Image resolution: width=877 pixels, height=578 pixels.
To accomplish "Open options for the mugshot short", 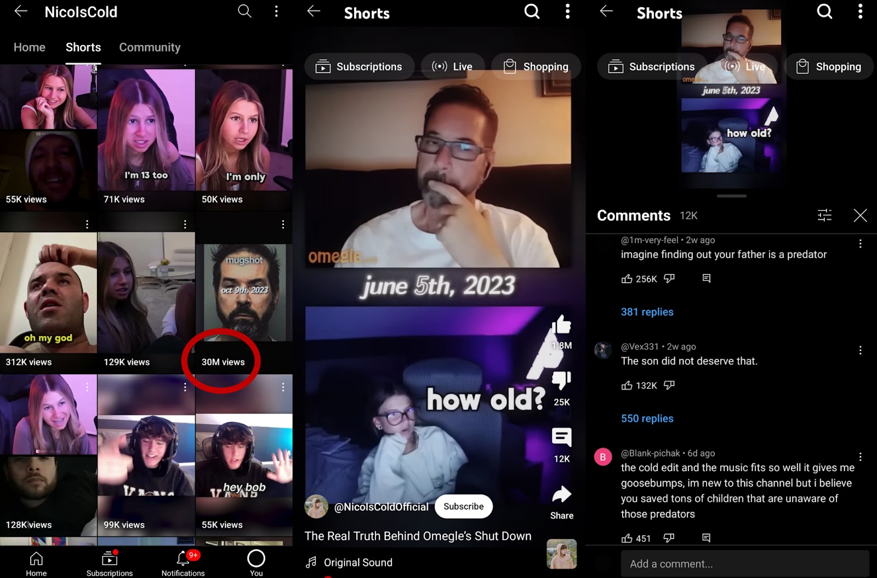I will point(283,224).
